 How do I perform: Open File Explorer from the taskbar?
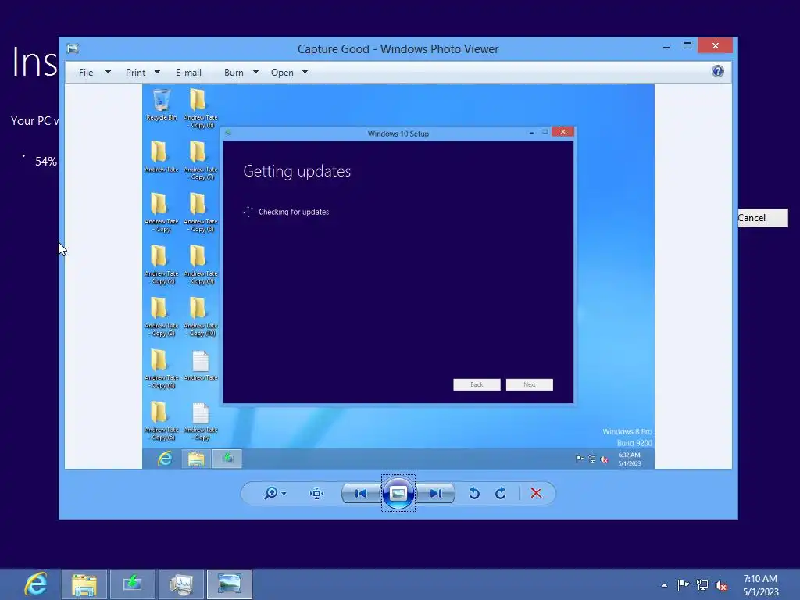[84, 584]
